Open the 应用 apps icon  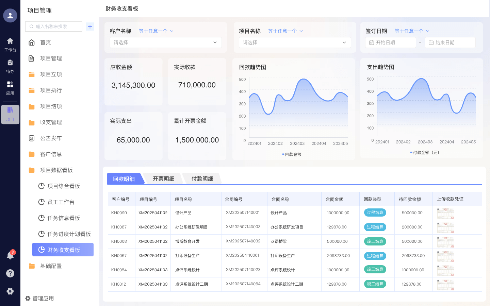10,88
